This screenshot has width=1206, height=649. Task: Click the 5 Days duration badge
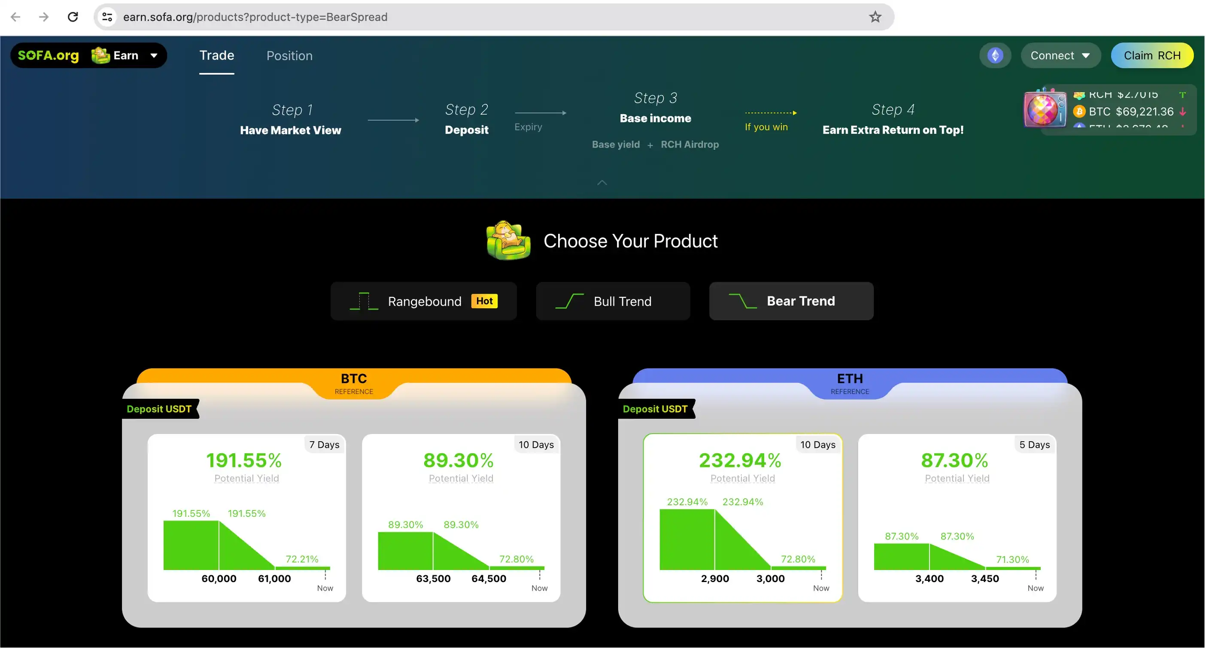[1035, 445]
